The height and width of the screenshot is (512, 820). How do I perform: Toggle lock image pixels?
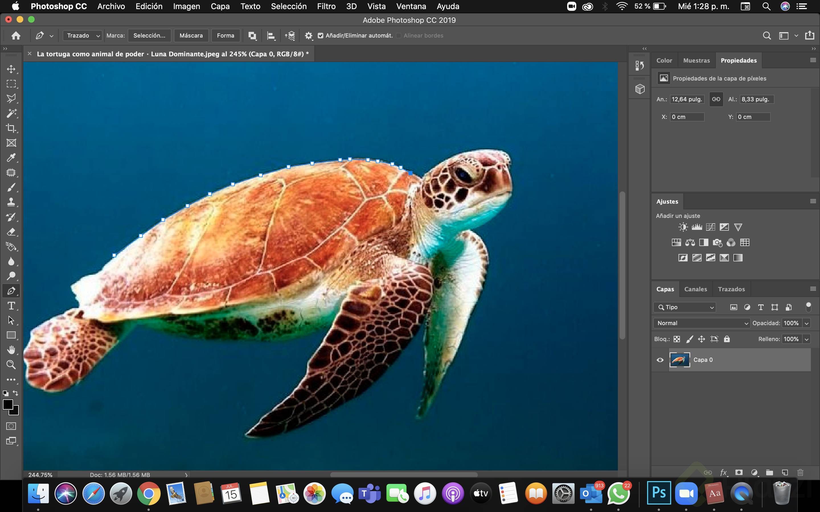(x=689, y=339)
